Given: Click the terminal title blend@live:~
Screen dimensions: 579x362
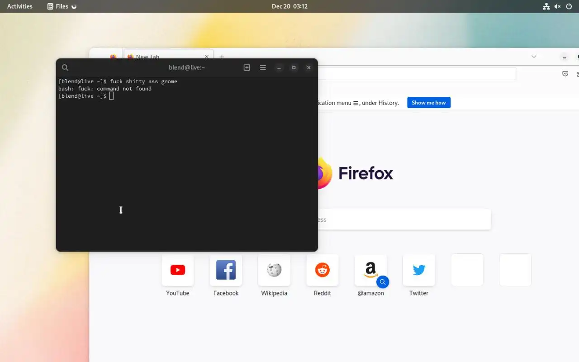Looking at the screenshot, I should click(x=187, y=67).
